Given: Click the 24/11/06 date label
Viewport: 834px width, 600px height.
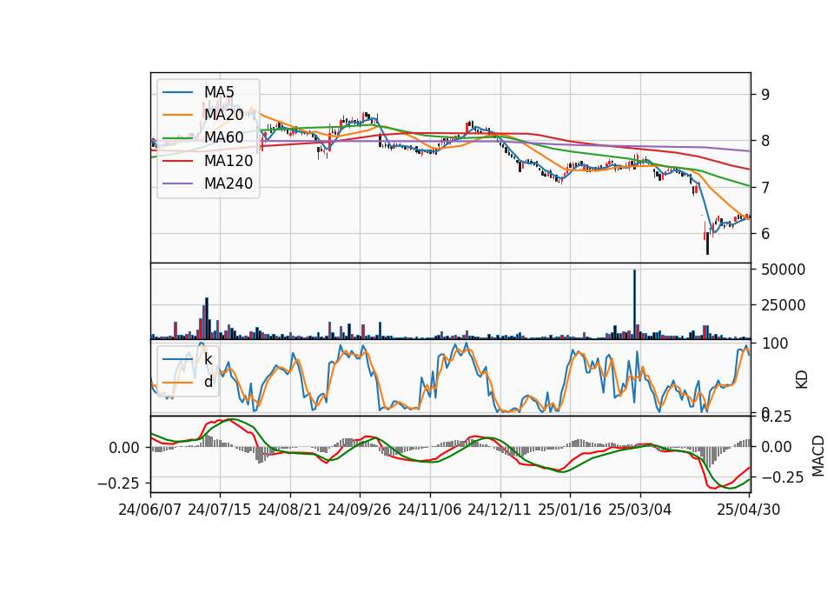Looking at the screenshot, I should [x=429, y=510].
